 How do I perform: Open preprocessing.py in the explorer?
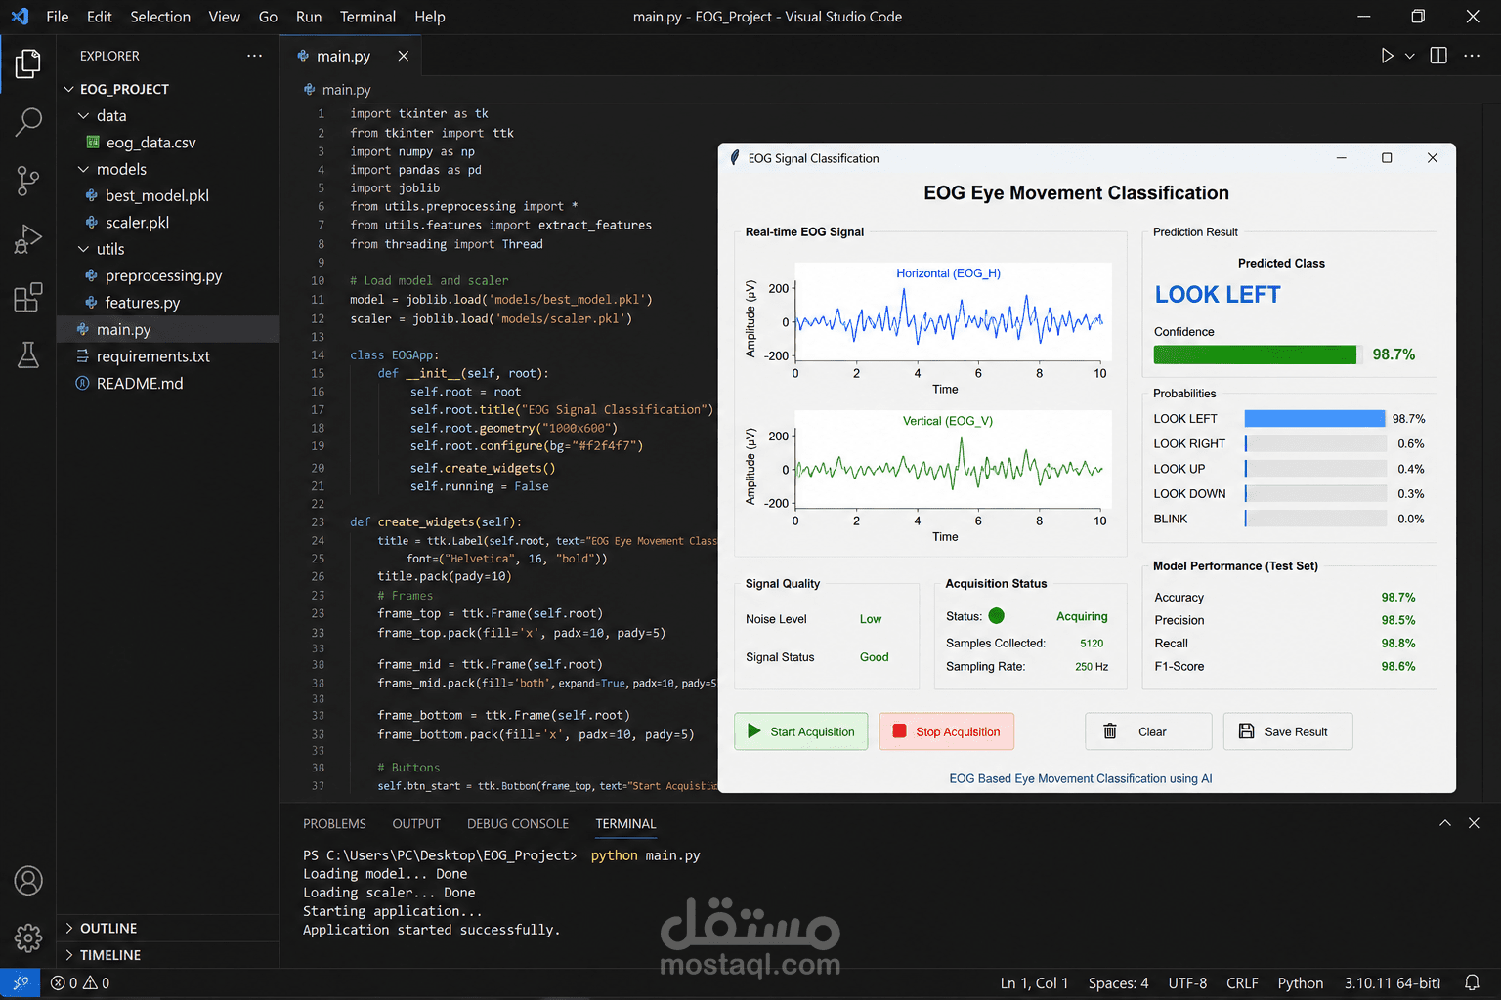tap(163, 276)
